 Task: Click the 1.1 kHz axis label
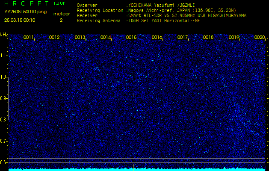(x=3, y=56)
